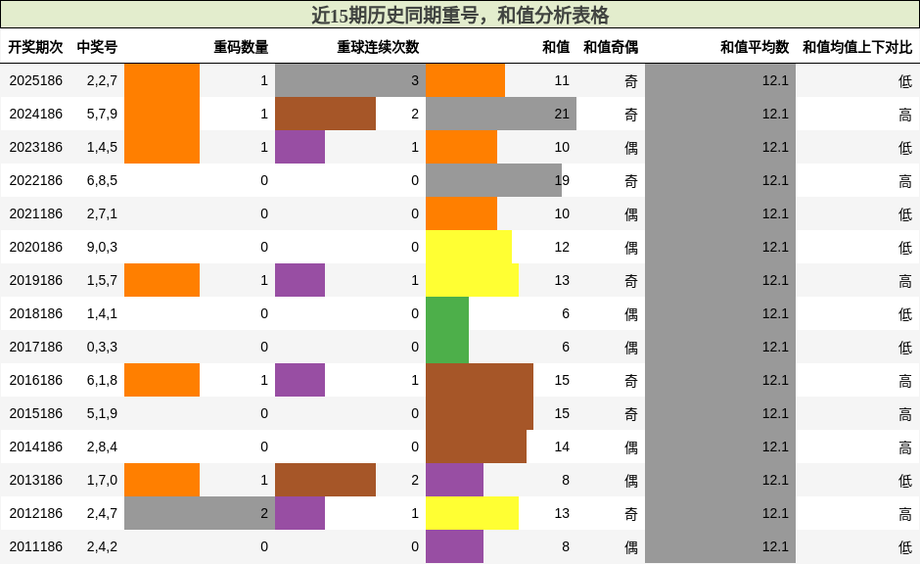Click the 高 comparison cell in row 2024186
Screen dimensions: 920x564
click(x=905, y=115)
